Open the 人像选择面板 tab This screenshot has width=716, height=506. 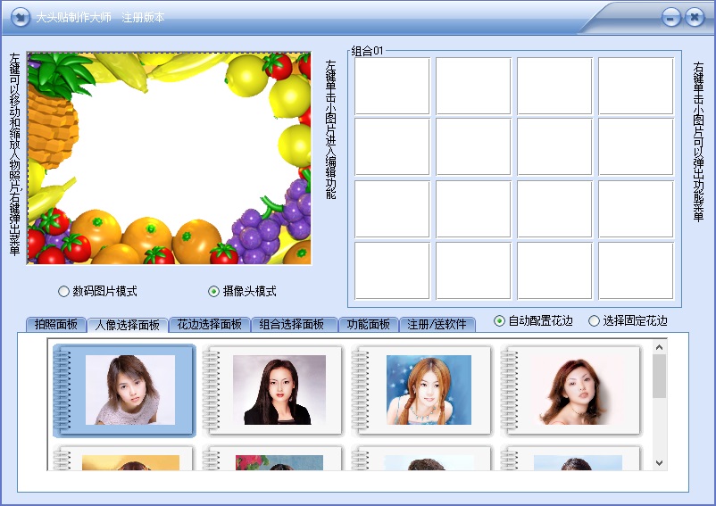pyautogui.click(x=128, y=325)
